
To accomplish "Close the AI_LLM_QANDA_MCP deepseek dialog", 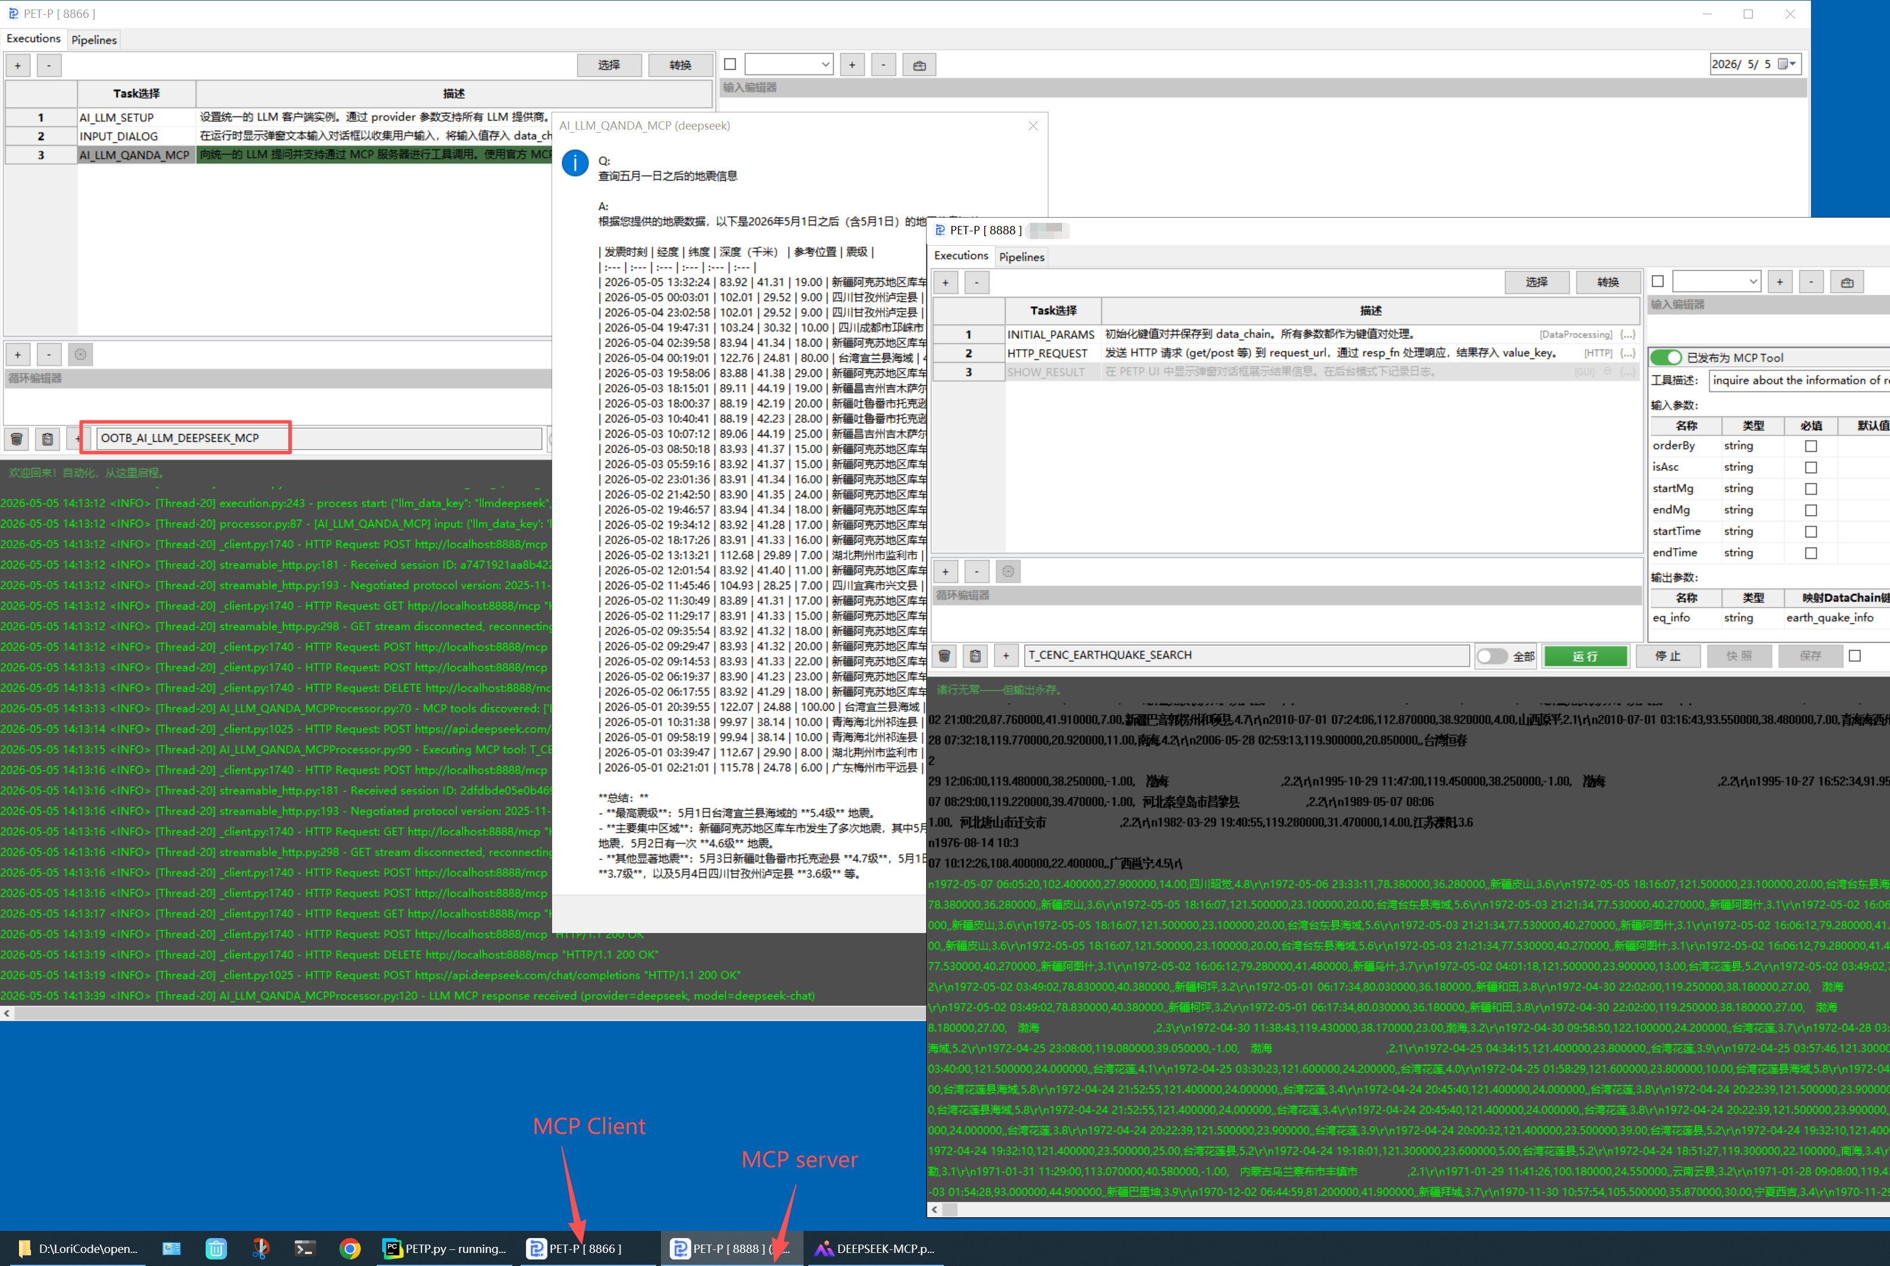I will [x=1033, y=126].
